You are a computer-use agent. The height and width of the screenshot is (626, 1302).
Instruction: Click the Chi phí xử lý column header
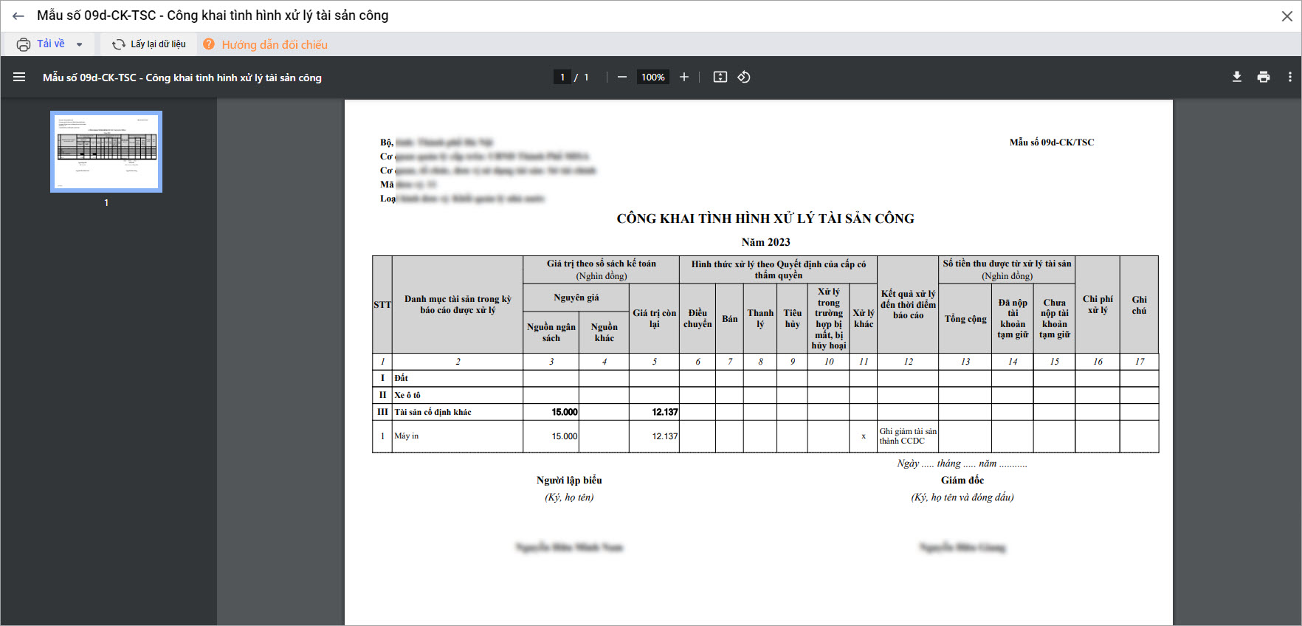(1098, 304)
